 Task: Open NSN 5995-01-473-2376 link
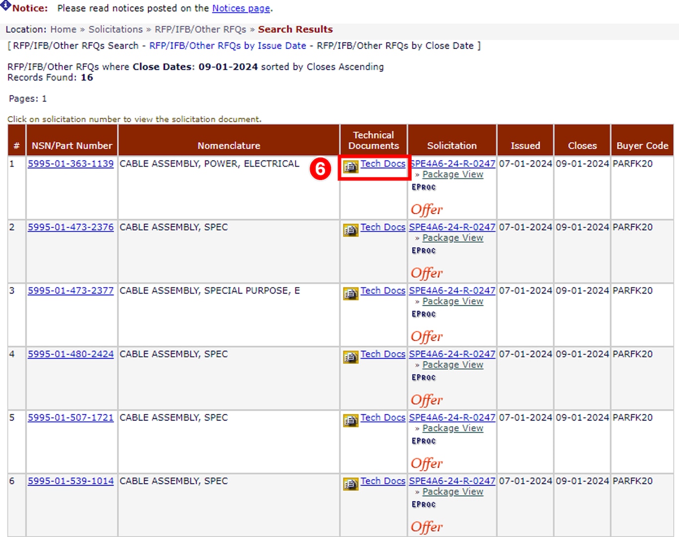71,227
